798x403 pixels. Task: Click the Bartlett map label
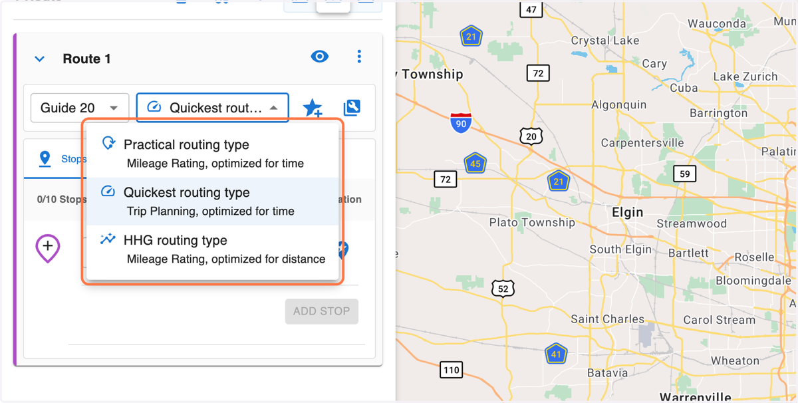coord(689,253)
